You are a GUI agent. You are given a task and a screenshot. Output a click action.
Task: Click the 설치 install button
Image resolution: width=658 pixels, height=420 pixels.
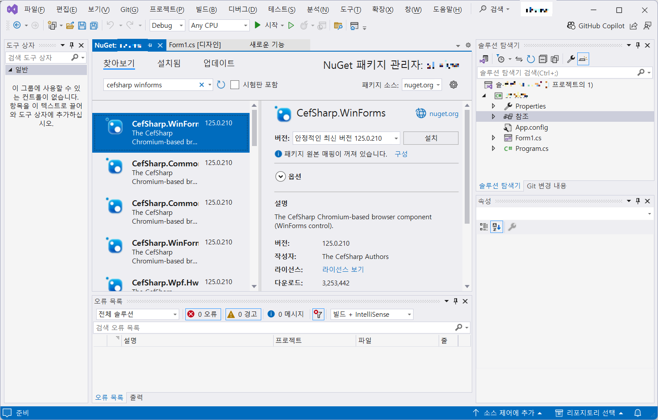tap(431, 138)
